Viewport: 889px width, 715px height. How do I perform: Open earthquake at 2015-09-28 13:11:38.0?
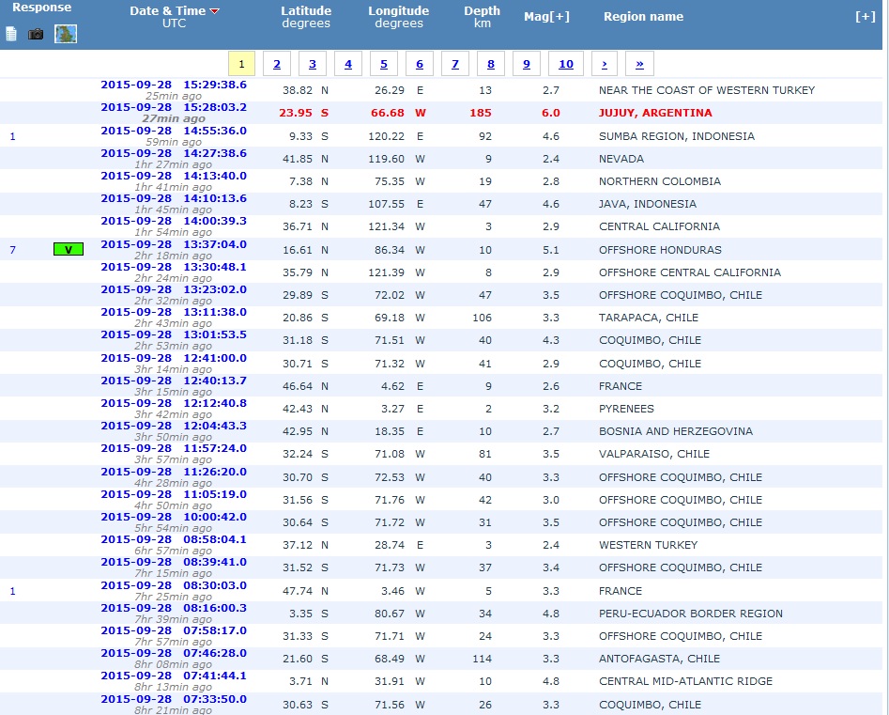click(174, 312)
